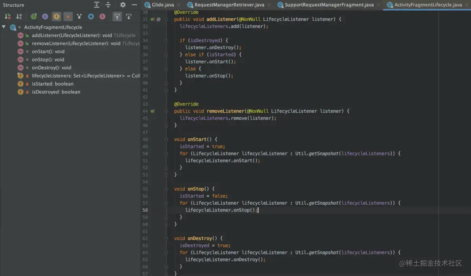Select isStarted: boolean in Structure tree
Viewport: 471px width, 276px height.
pos(53,84)
